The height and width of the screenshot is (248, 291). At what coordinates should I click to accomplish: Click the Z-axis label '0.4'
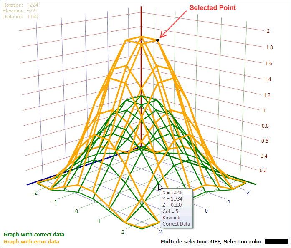264,156
